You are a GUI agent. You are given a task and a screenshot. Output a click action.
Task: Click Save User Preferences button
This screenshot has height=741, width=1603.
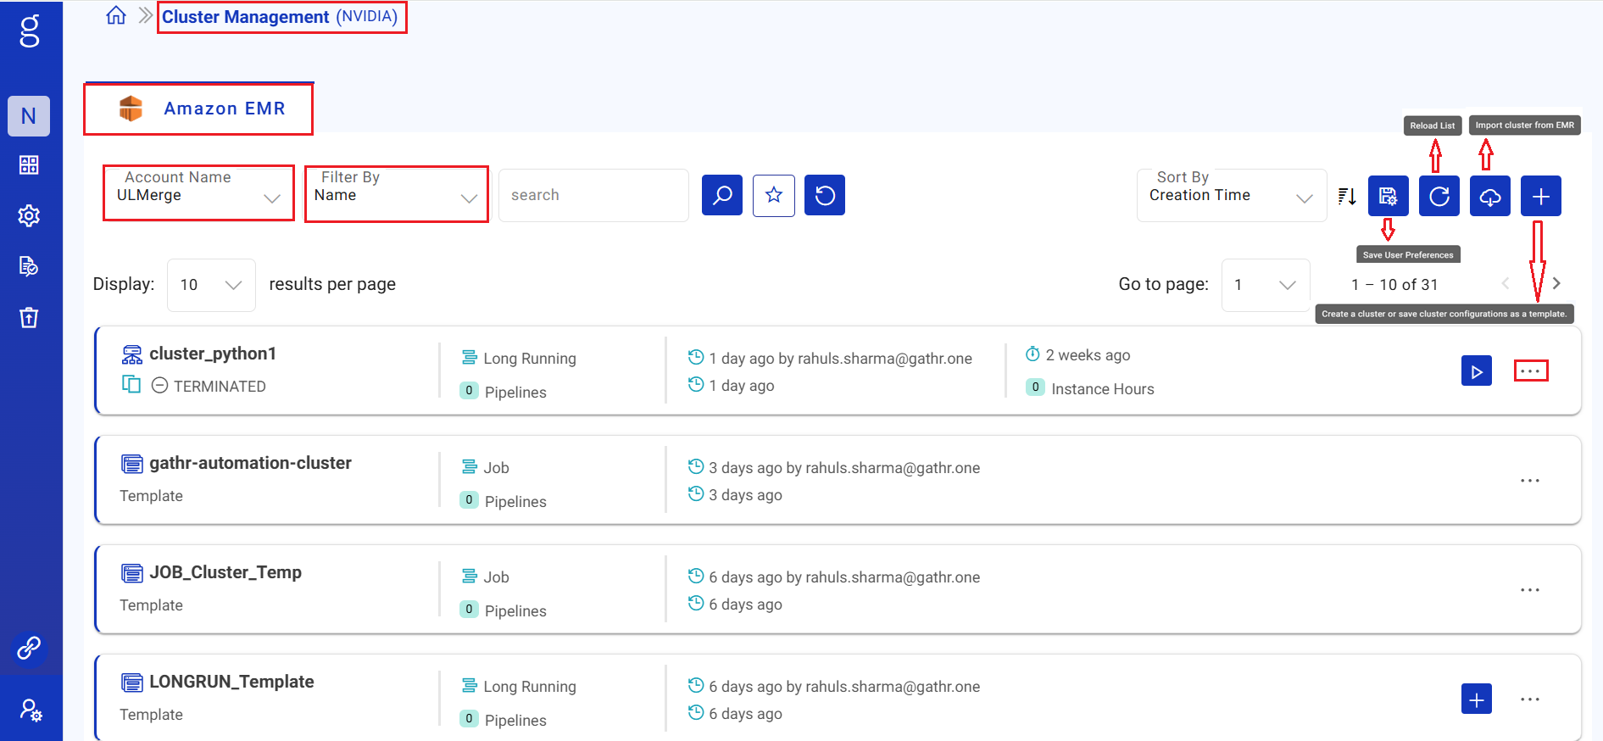pyautogui.click(x=1389, y=196)
